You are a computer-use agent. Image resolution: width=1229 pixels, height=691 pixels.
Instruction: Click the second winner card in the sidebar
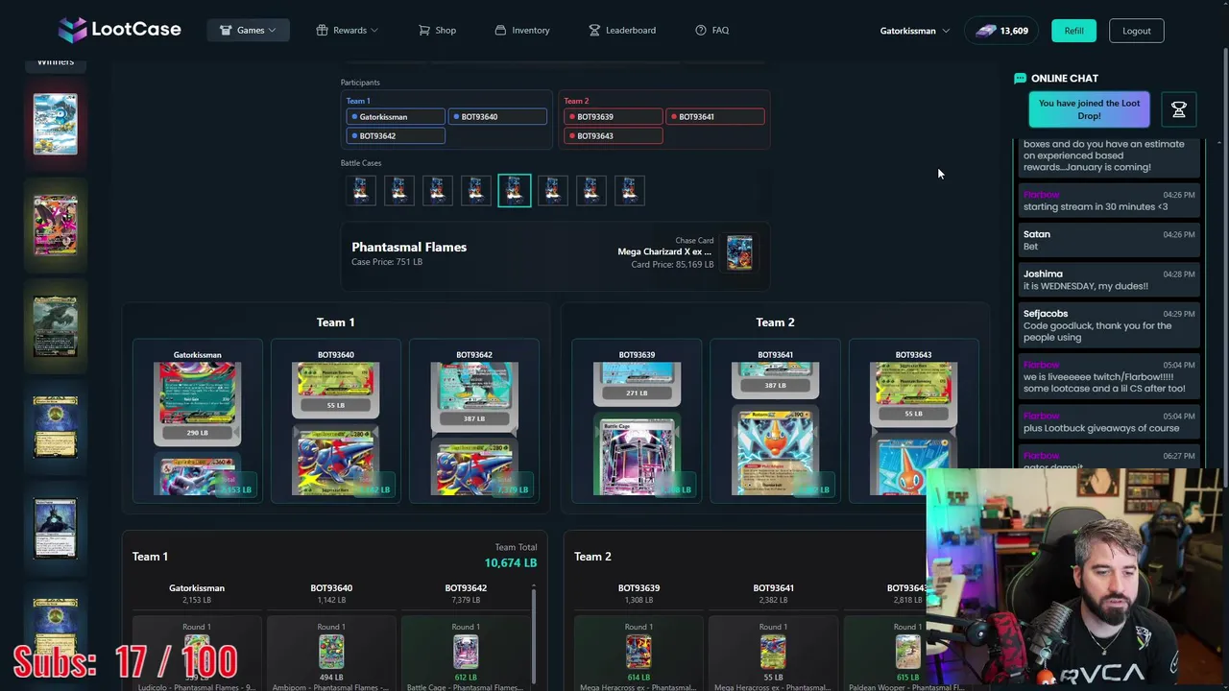pyautogui.click(x=55, y=225)
